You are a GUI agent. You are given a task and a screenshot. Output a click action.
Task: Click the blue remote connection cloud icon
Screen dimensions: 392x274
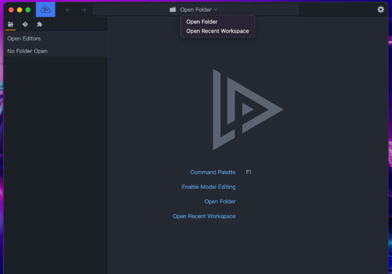45,9
